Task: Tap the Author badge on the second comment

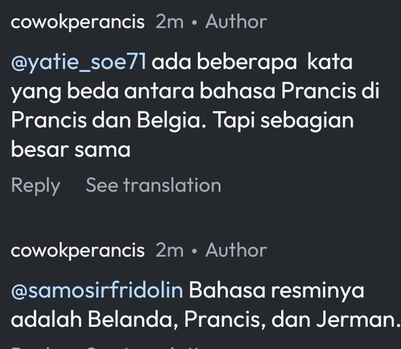Action: [x=236, y=250]
